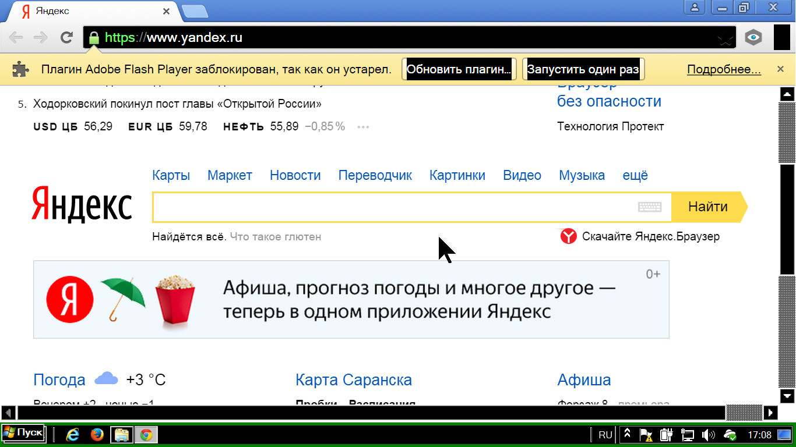Screen dimensions: 796x447
Task: Click the USD ЦБ 56,29 rate
Action: (x=73, y=126)
